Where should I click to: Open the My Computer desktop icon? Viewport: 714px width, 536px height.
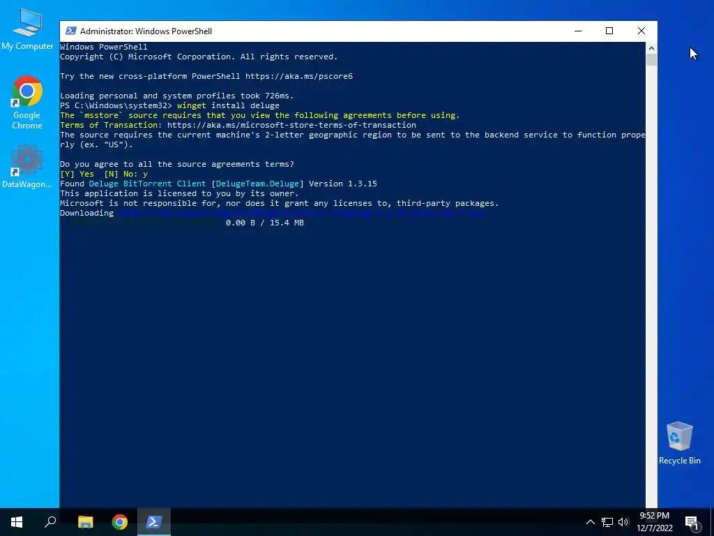coord(27,29)
